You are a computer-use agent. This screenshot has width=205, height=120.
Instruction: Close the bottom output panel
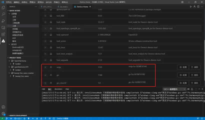pos(202,89)
